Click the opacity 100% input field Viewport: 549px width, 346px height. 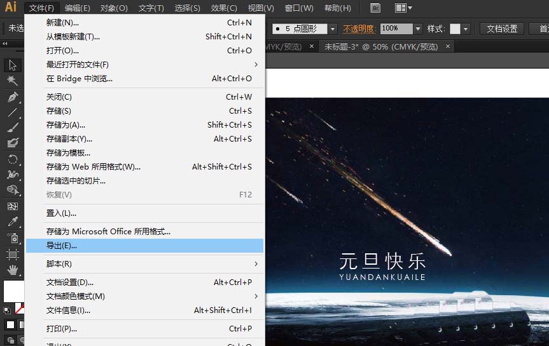click(396, 29)
